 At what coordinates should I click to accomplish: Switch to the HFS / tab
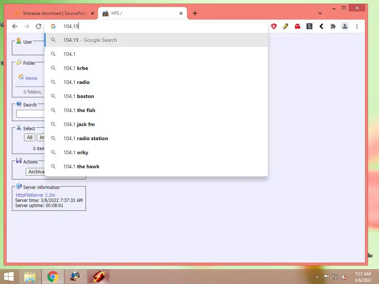click(142, 13)
